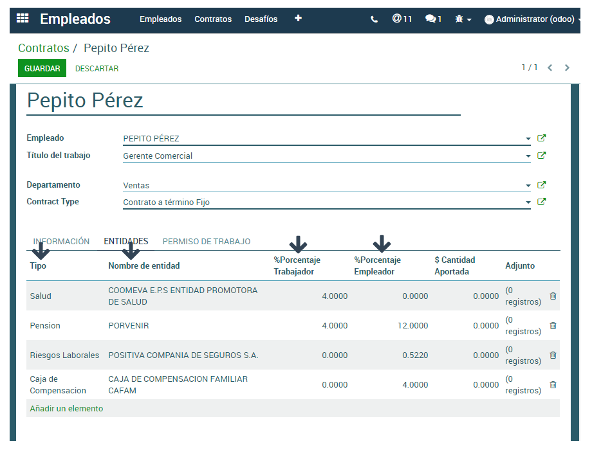
Task: Open external link for Departamento field
Action: pos(542,185)
